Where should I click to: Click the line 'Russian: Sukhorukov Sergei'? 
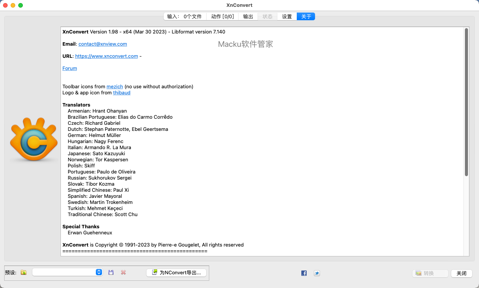pos(100,178)
